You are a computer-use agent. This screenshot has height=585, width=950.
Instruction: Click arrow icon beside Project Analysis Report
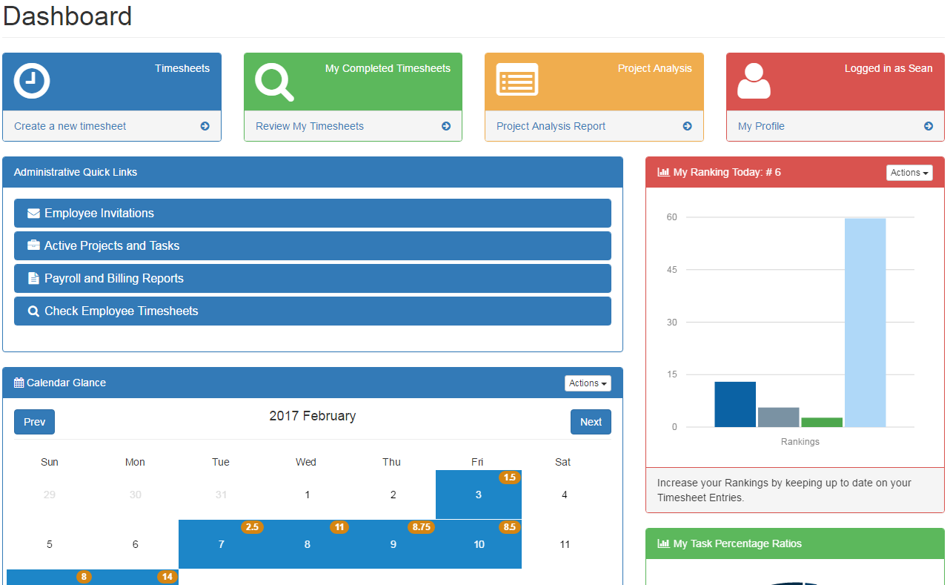point(688,126)
